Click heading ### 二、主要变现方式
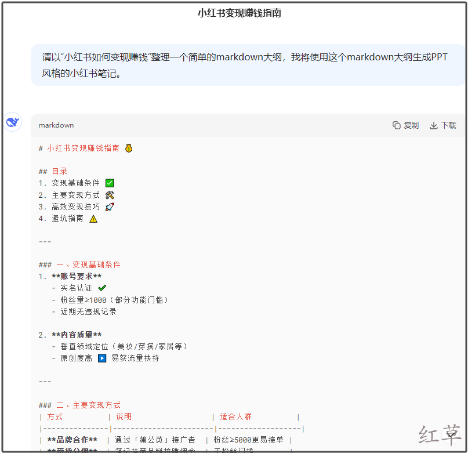Screen dimensions: 468x453 (79, 405)
